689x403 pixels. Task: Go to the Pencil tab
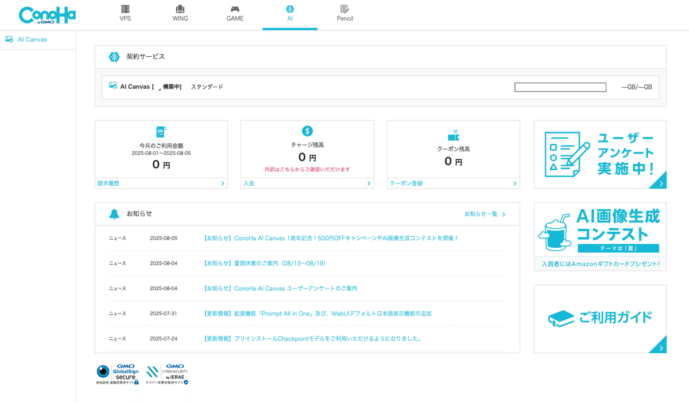344,14
